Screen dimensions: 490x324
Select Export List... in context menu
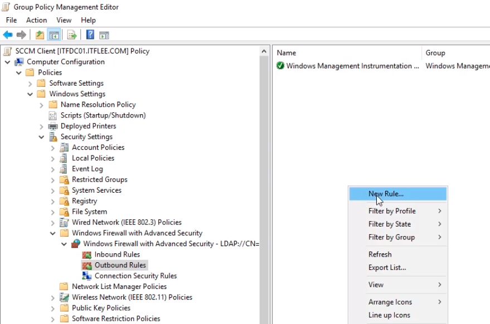coord(398,268)
